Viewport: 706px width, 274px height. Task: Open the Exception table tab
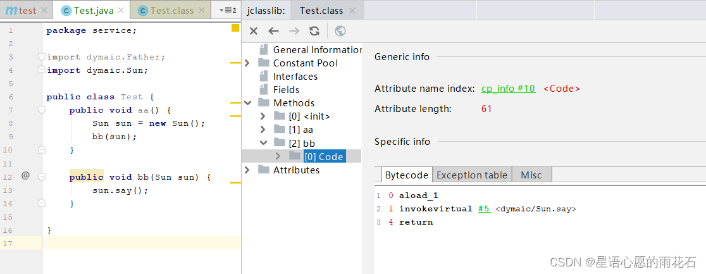pyautogui.click(x=472, y=175)
